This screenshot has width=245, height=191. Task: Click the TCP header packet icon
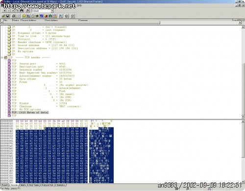click(6, 57)
